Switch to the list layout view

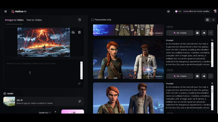tap(207, 20)
